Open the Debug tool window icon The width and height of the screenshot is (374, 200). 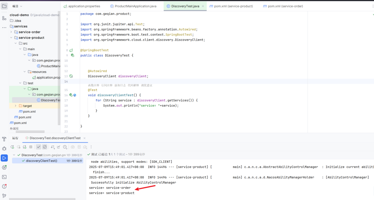point(4,148)
